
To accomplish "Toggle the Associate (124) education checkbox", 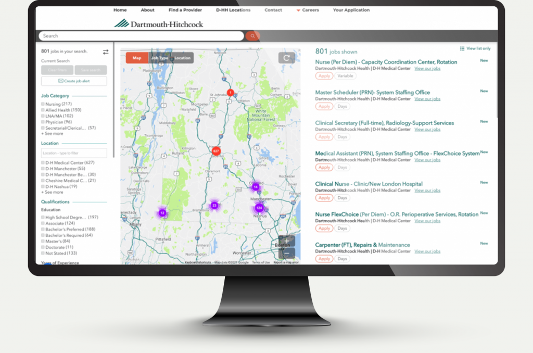I will click(x=43, y=223).
